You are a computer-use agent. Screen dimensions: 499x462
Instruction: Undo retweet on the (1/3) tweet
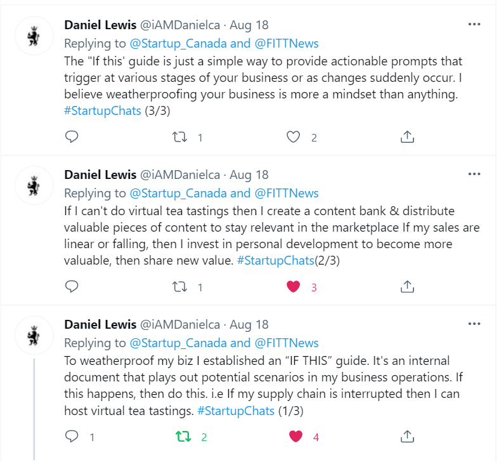pyautogui.click(x=183, y=437)
